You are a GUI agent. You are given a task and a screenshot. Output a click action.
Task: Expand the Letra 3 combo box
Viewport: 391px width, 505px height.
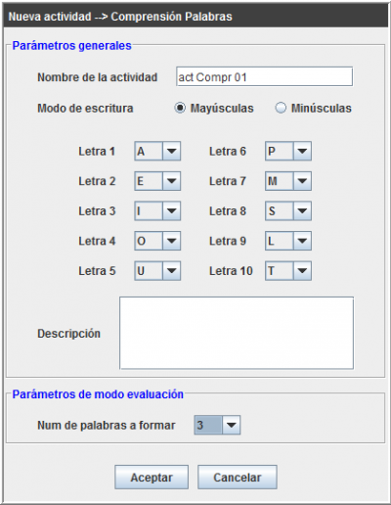click(x=157, y=211)
